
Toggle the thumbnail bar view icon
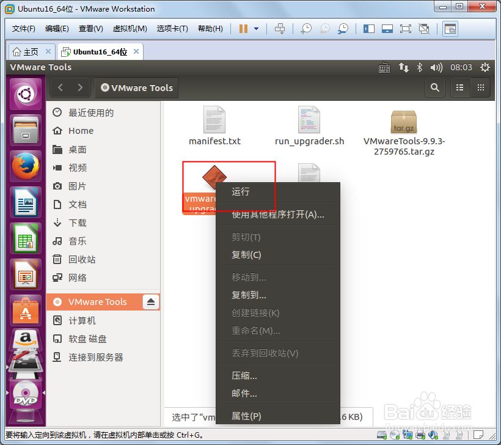(x=387, y=29)
